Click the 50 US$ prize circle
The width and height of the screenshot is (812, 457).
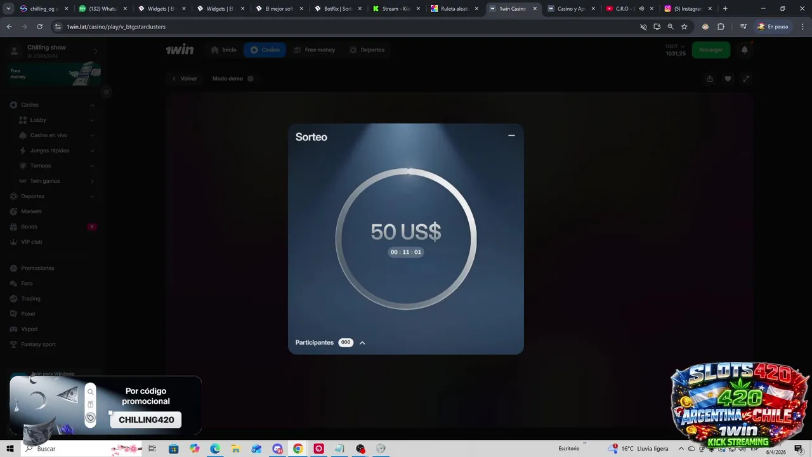pos(406,239)
